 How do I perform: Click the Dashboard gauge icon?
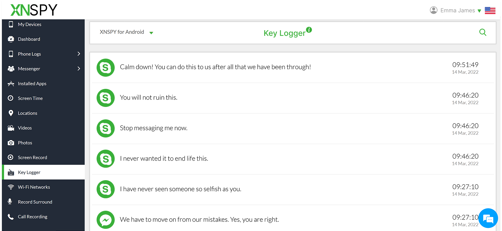11,39
